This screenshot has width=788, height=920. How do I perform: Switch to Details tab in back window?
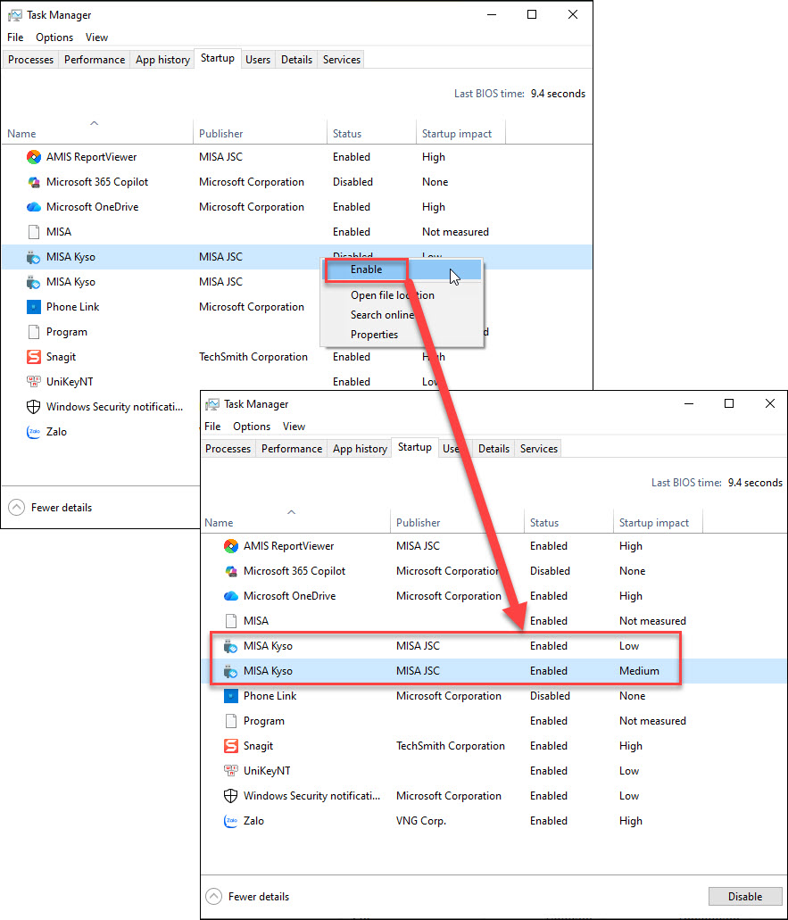tap(296, 60)
